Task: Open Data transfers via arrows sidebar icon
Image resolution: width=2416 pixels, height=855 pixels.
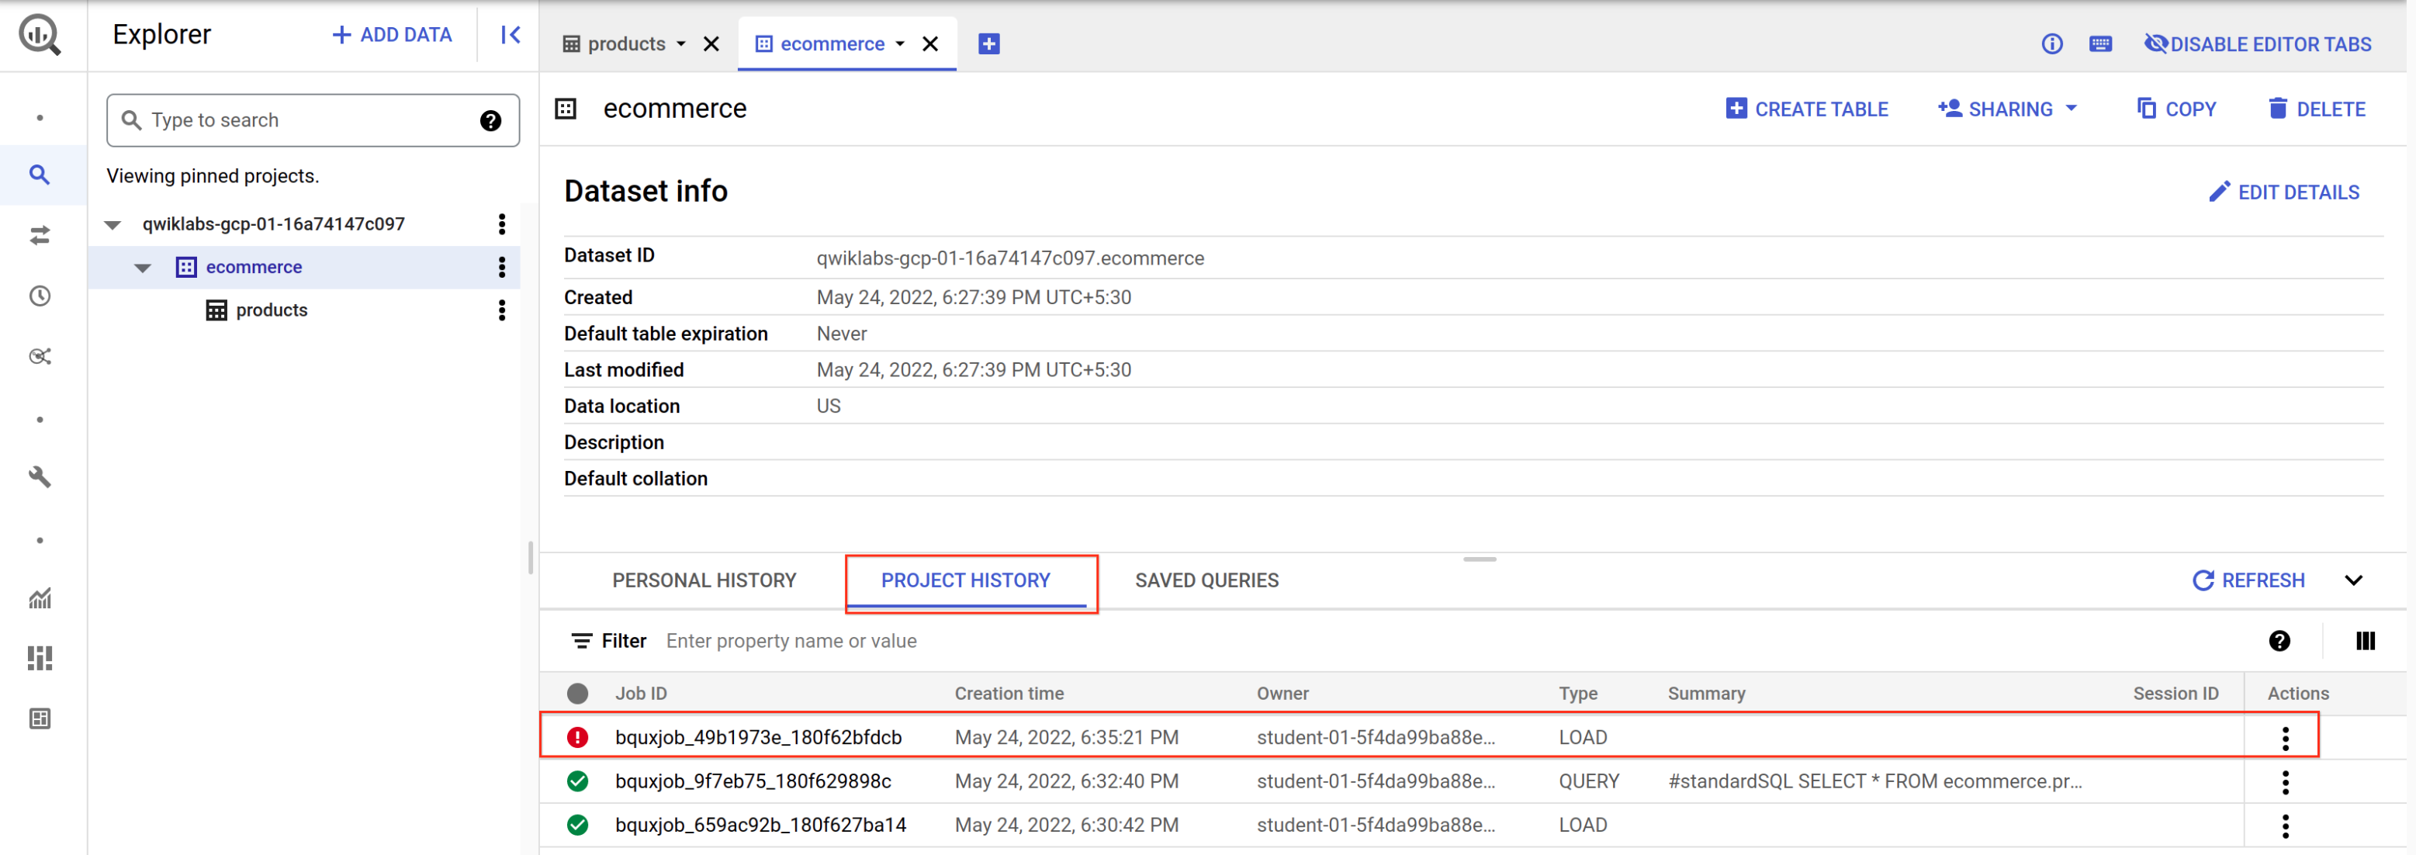Action: click(40, 234)
